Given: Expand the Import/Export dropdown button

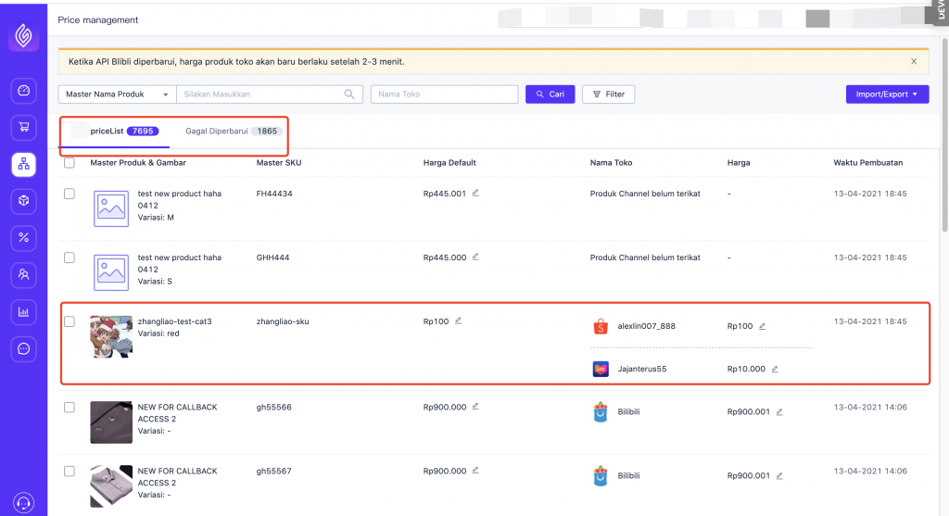Looking at the screenshot, I should [887, 94].
